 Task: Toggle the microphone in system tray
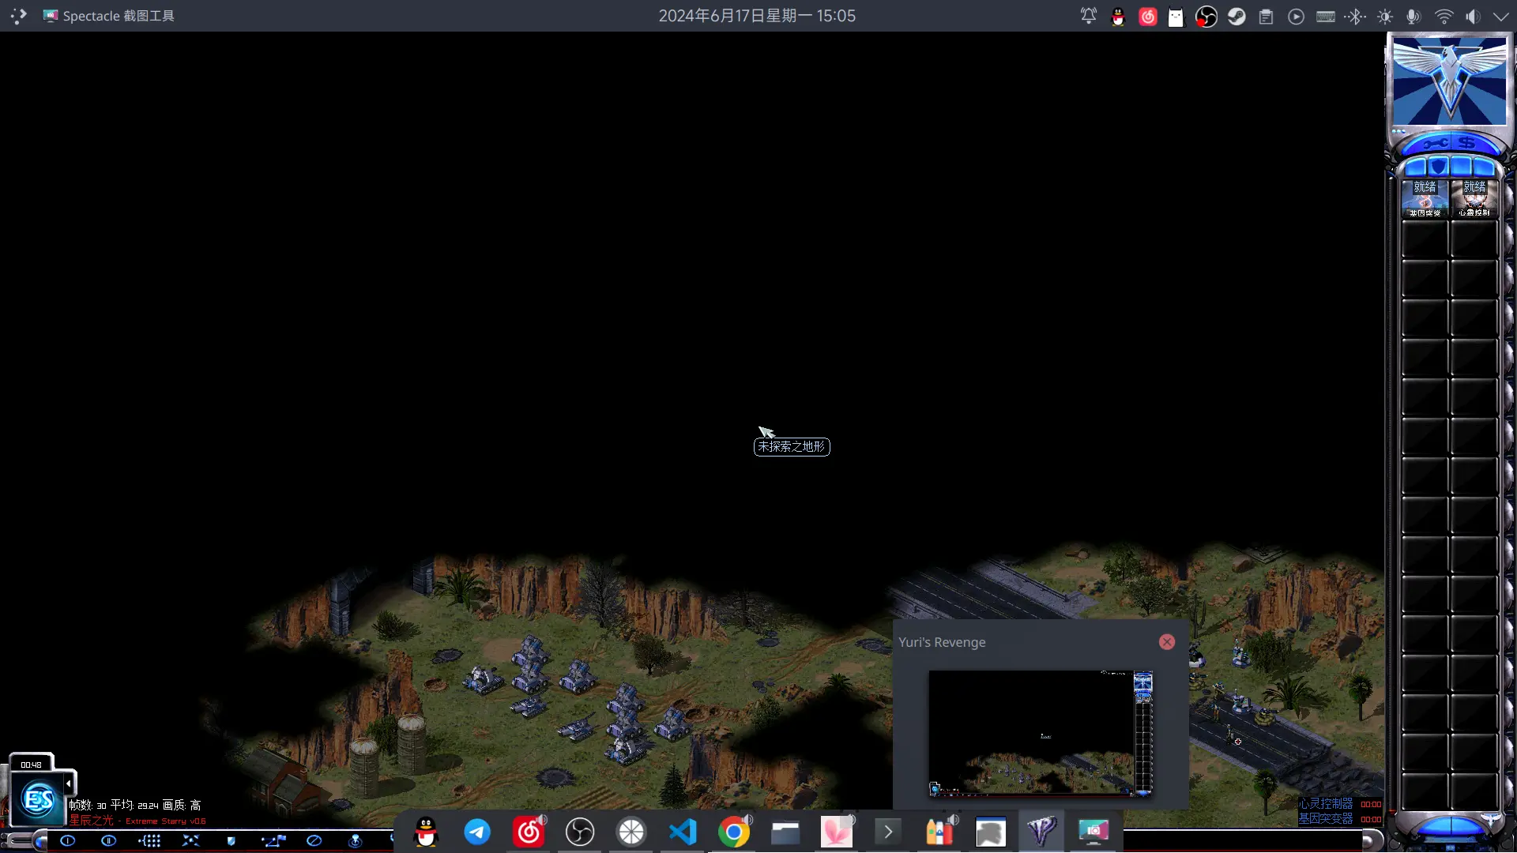tap(1413, 16)
